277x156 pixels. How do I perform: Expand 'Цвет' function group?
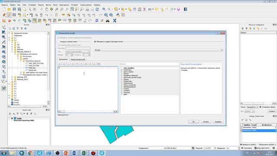[122, 94]
